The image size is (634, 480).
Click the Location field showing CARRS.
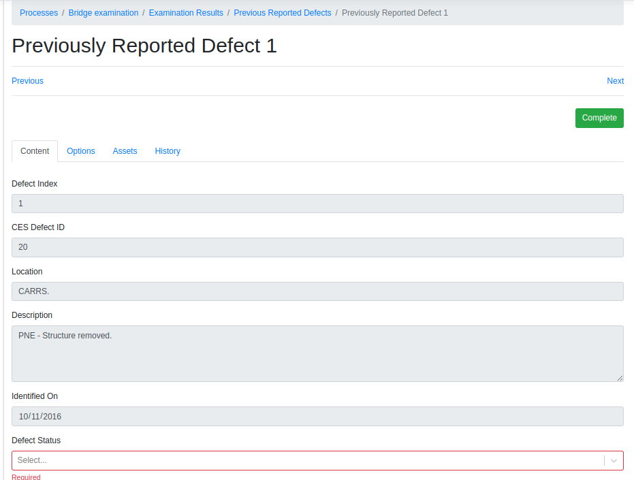point(317,291)
